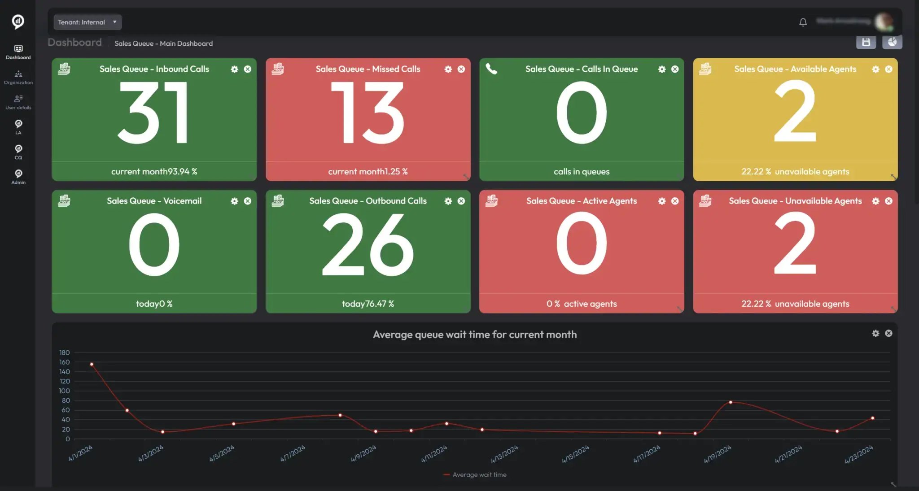Image resolution: width=919 pixels, height=491 pixels.
Task: Remove the Average queue wait time chart
Action: tap(888, 333)
